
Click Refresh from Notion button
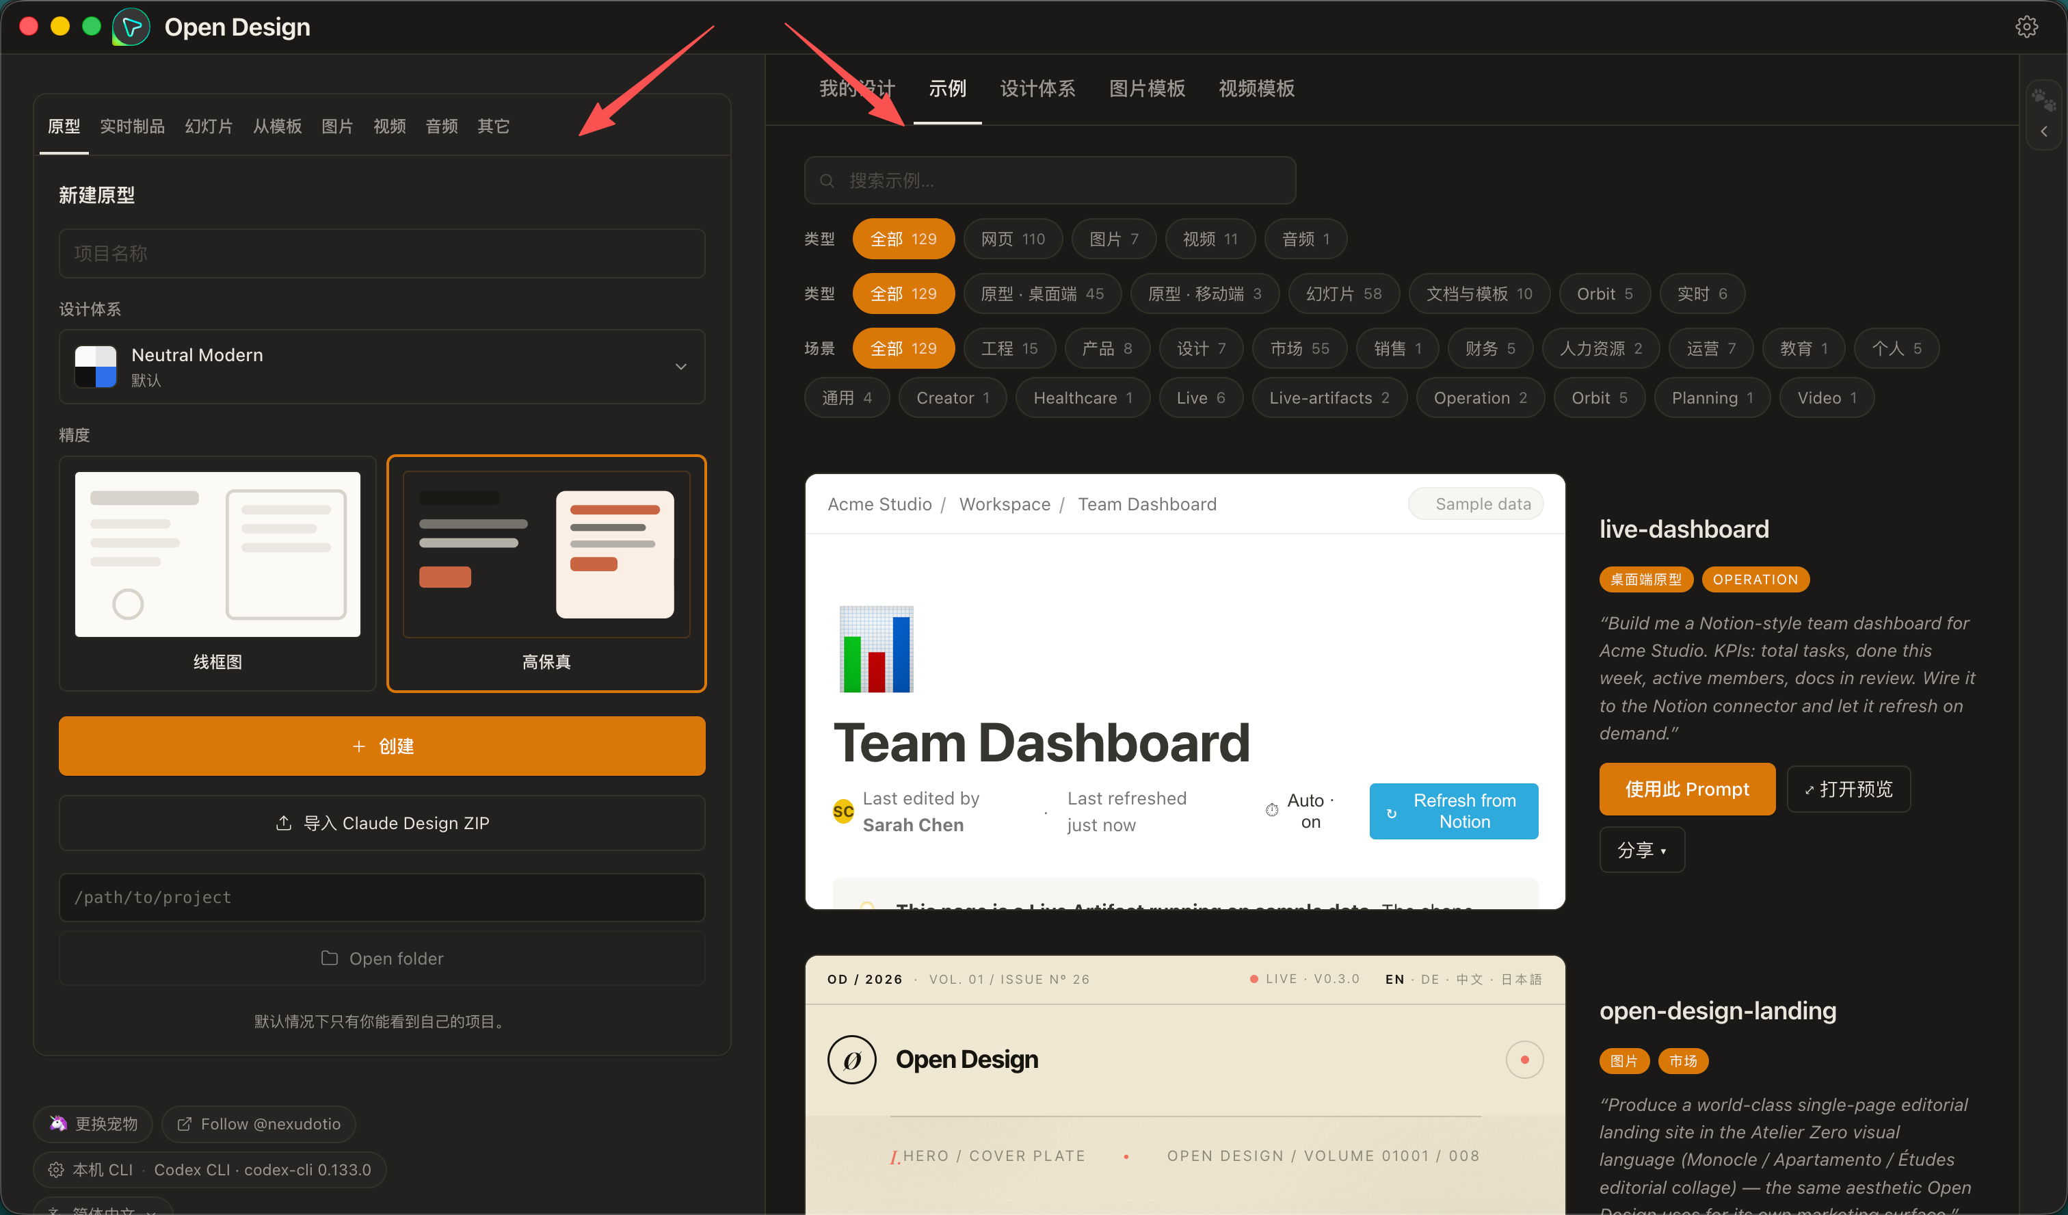(1453, 810)
